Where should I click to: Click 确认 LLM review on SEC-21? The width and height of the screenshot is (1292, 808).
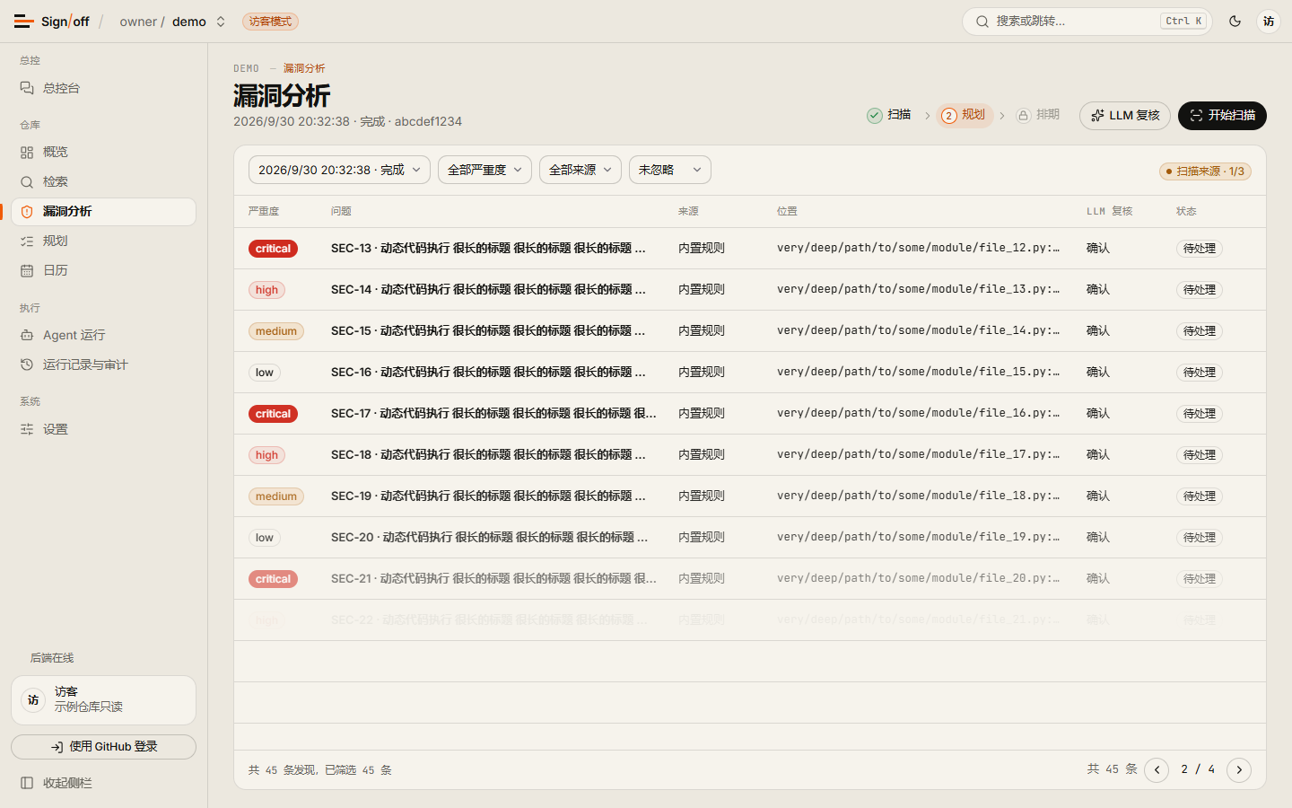coord(1098,578)
